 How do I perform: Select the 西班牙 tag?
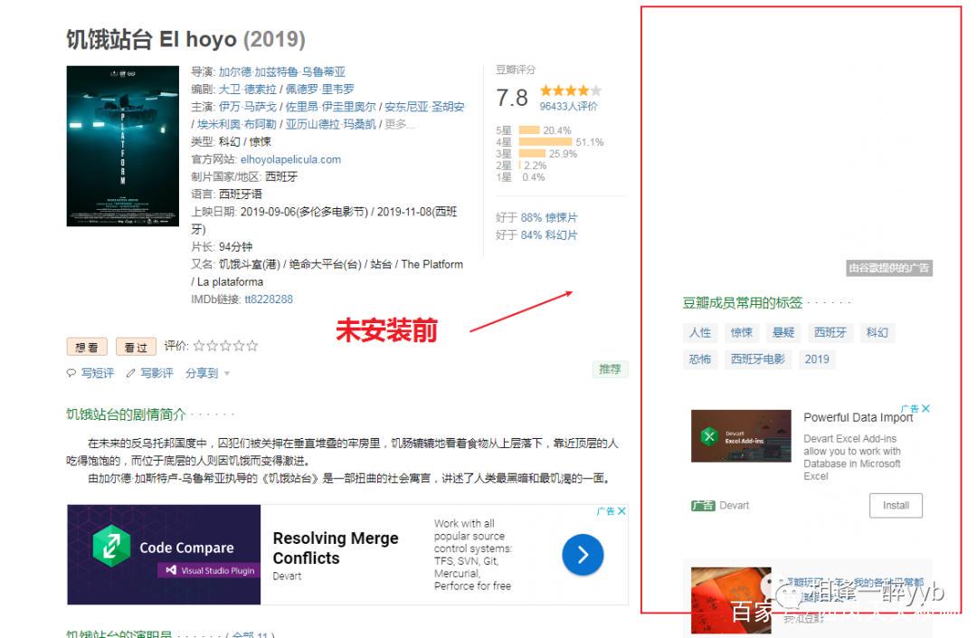(x=830, y=333)
